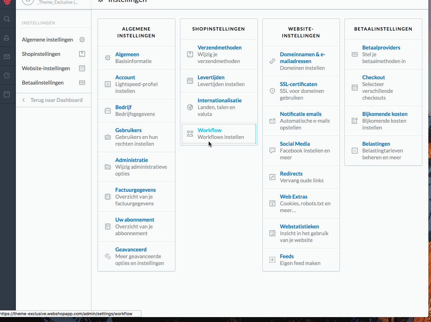Click the cogs icon next to Geavanceerd
The height and width of the screenshot is (322, 431).
click(x=108, y=256)
